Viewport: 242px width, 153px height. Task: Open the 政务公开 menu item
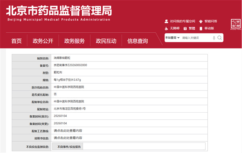coord(43,41)
